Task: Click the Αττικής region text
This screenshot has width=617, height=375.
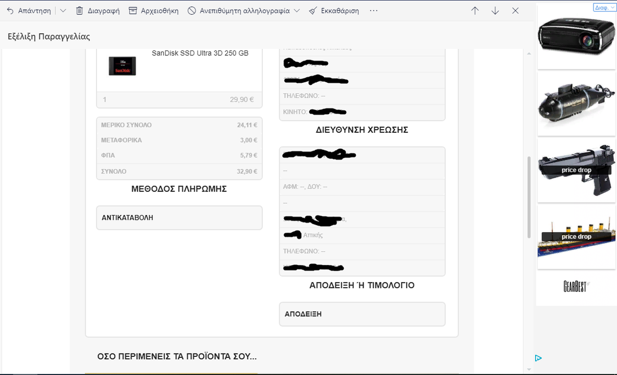Action: [313, 235]
